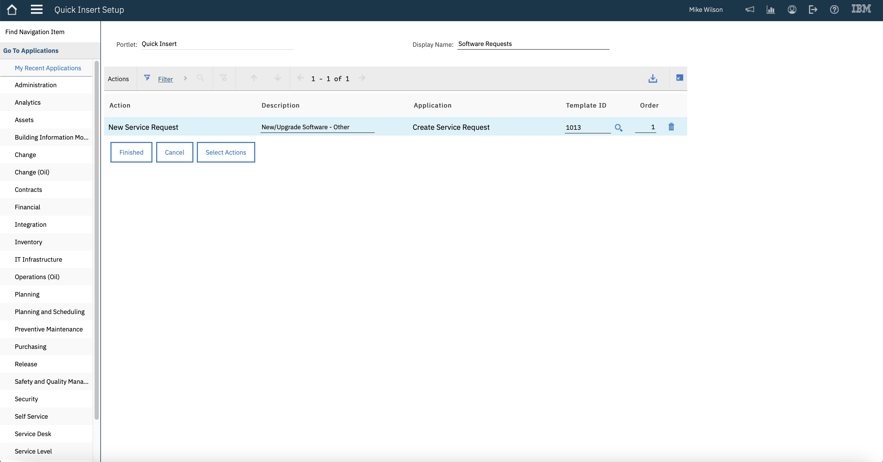
Task: Download the actions table data
Action: pos(653,78)
